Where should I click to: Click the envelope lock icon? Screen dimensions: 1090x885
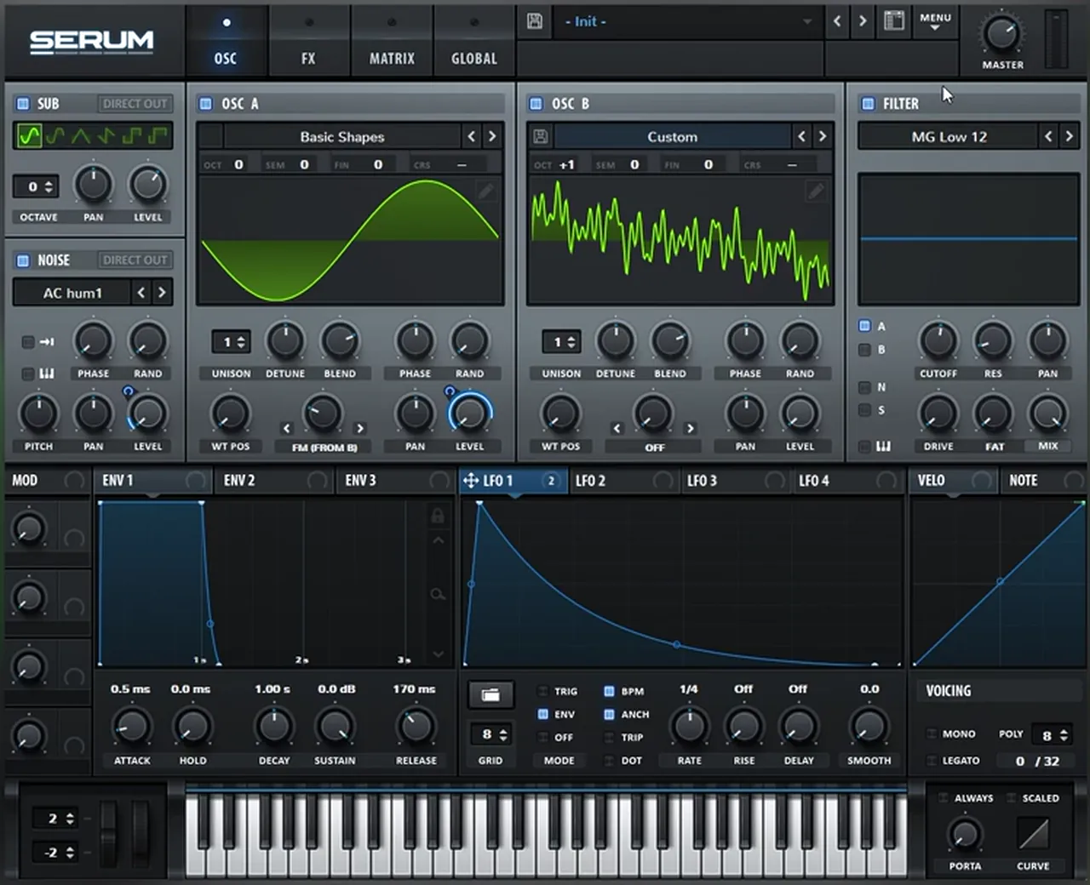coord(438,516)
